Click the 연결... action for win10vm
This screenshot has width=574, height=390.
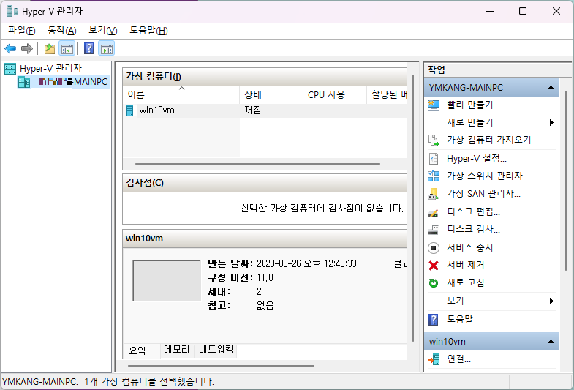pyautogui.click(x=459, y=359)
